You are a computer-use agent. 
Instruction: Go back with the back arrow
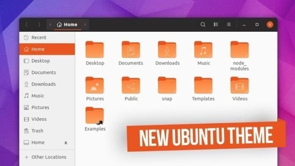pyautogui.click(x=27, y=25)
